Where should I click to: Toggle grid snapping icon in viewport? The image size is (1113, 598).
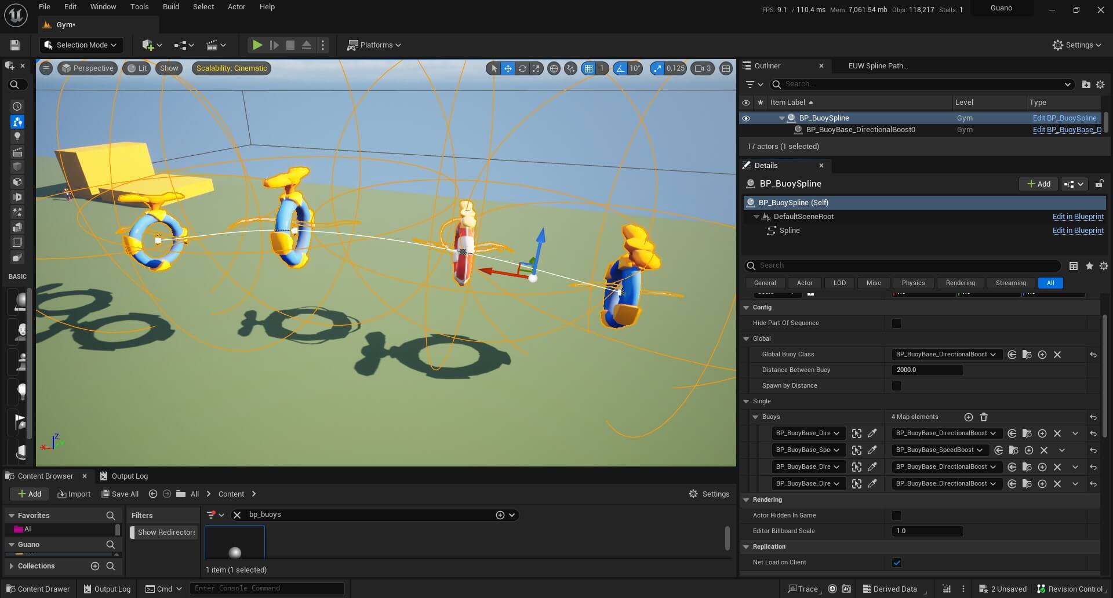point(589,68)
